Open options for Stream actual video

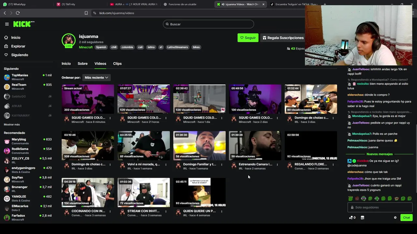pos(110,118)
